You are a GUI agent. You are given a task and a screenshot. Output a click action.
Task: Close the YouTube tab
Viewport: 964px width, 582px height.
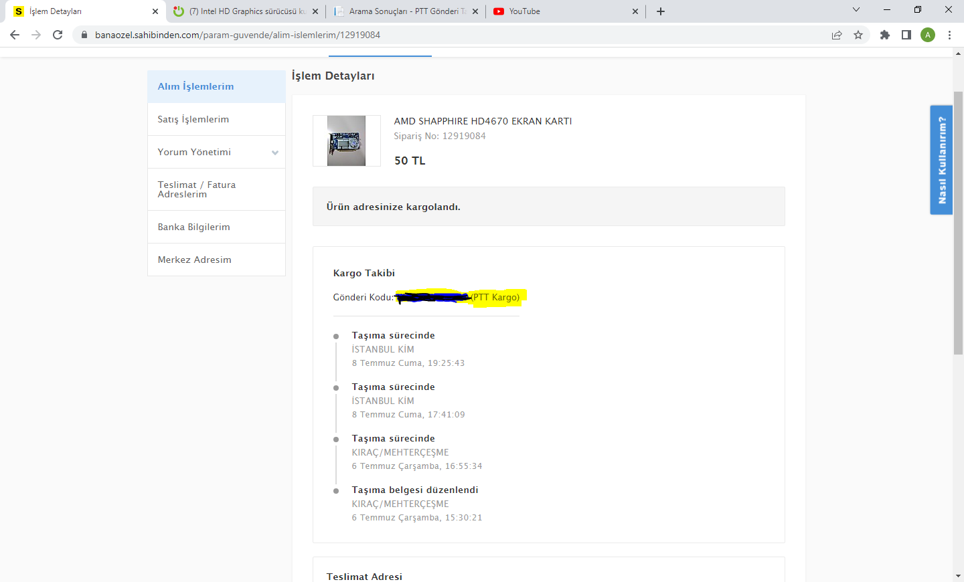point(635,11)
